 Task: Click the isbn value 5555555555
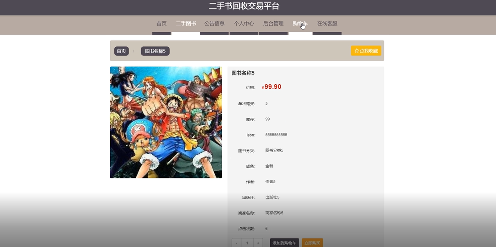[x=276, y=135]
